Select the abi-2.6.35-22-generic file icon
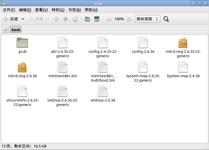209x150 pixels. tap(62, 42)
